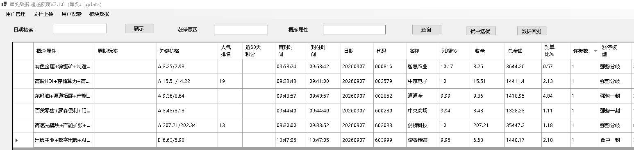Viewport: 634px width, 150px height.
Task: Click the 高速光模块+产能扩张 concept cell
Action: pos(64,125)
